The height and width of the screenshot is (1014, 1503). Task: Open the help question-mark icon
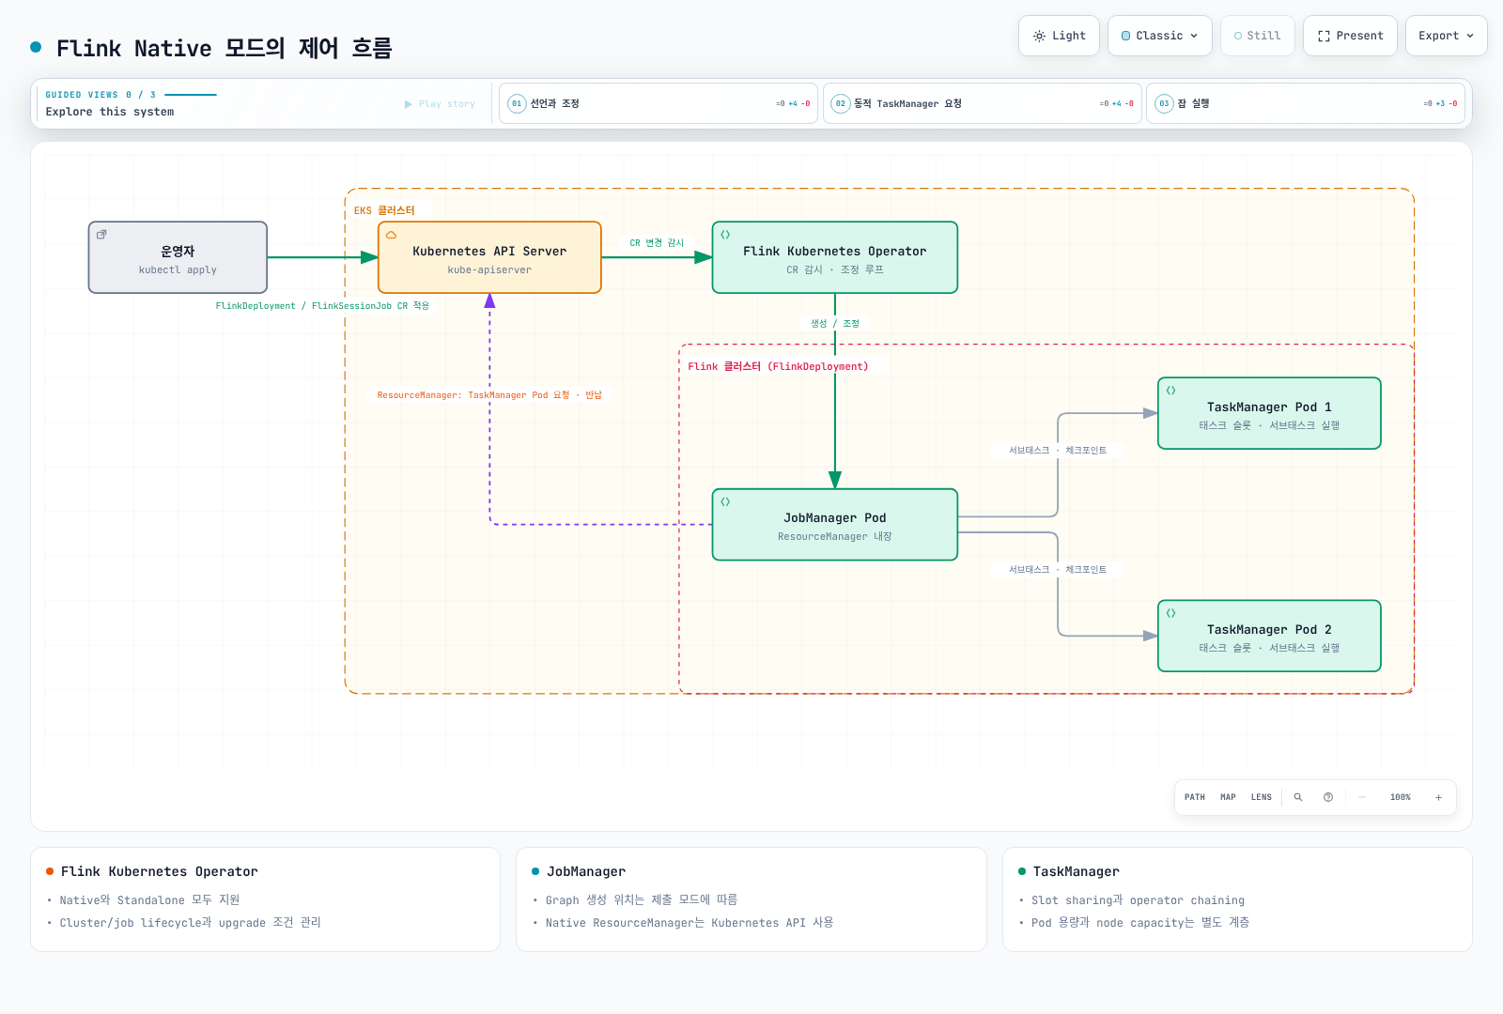[x=1328, y=797]
